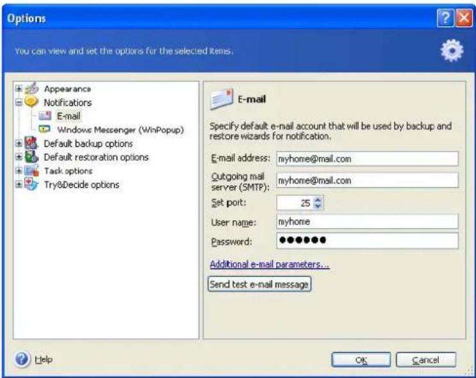Click the Default backup options icon
This screenshot has width=476, height=378.
[31, 143]
